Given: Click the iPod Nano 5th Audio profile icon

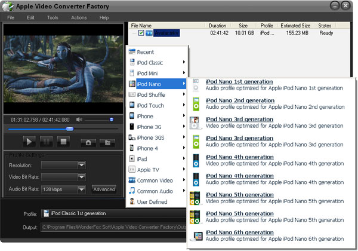Looking at the screenshot, I should (x=195, y=217).
